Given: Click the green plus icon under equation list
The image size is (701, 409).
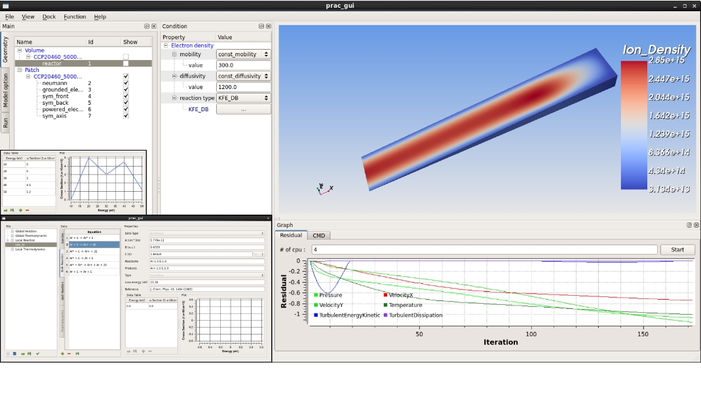Looking at the screenshot, I should click(x=63, y=353).
